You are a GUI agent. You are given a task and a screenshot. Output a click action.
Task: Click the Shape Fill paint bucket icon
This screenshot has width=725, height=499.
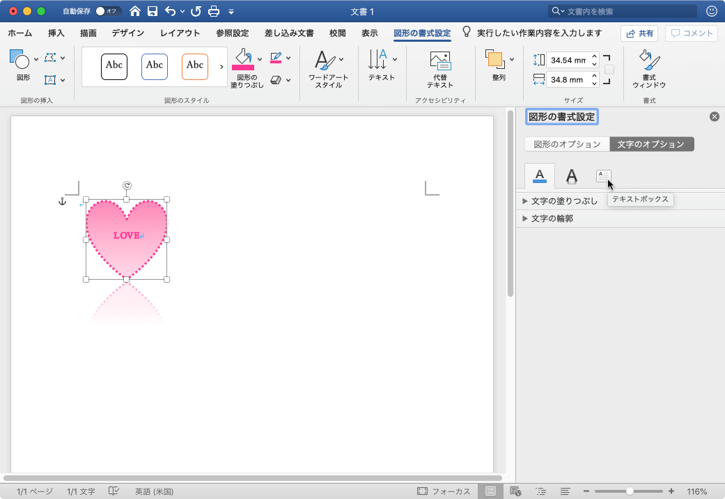point(243,58)
